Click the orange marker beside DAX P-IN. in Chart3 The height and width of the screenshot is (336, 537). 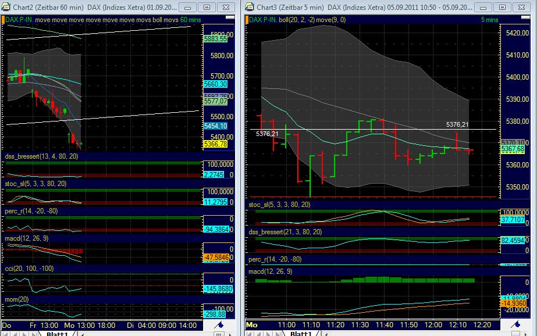tap(247, 20)
